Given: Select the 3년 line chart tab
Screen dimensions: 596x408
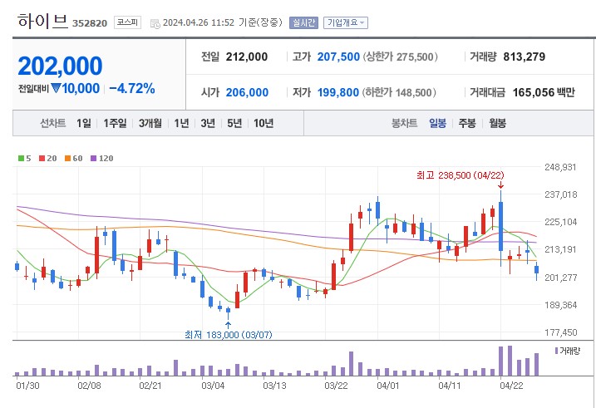Looking at the screenshot, I should click(x=208, y=123).
